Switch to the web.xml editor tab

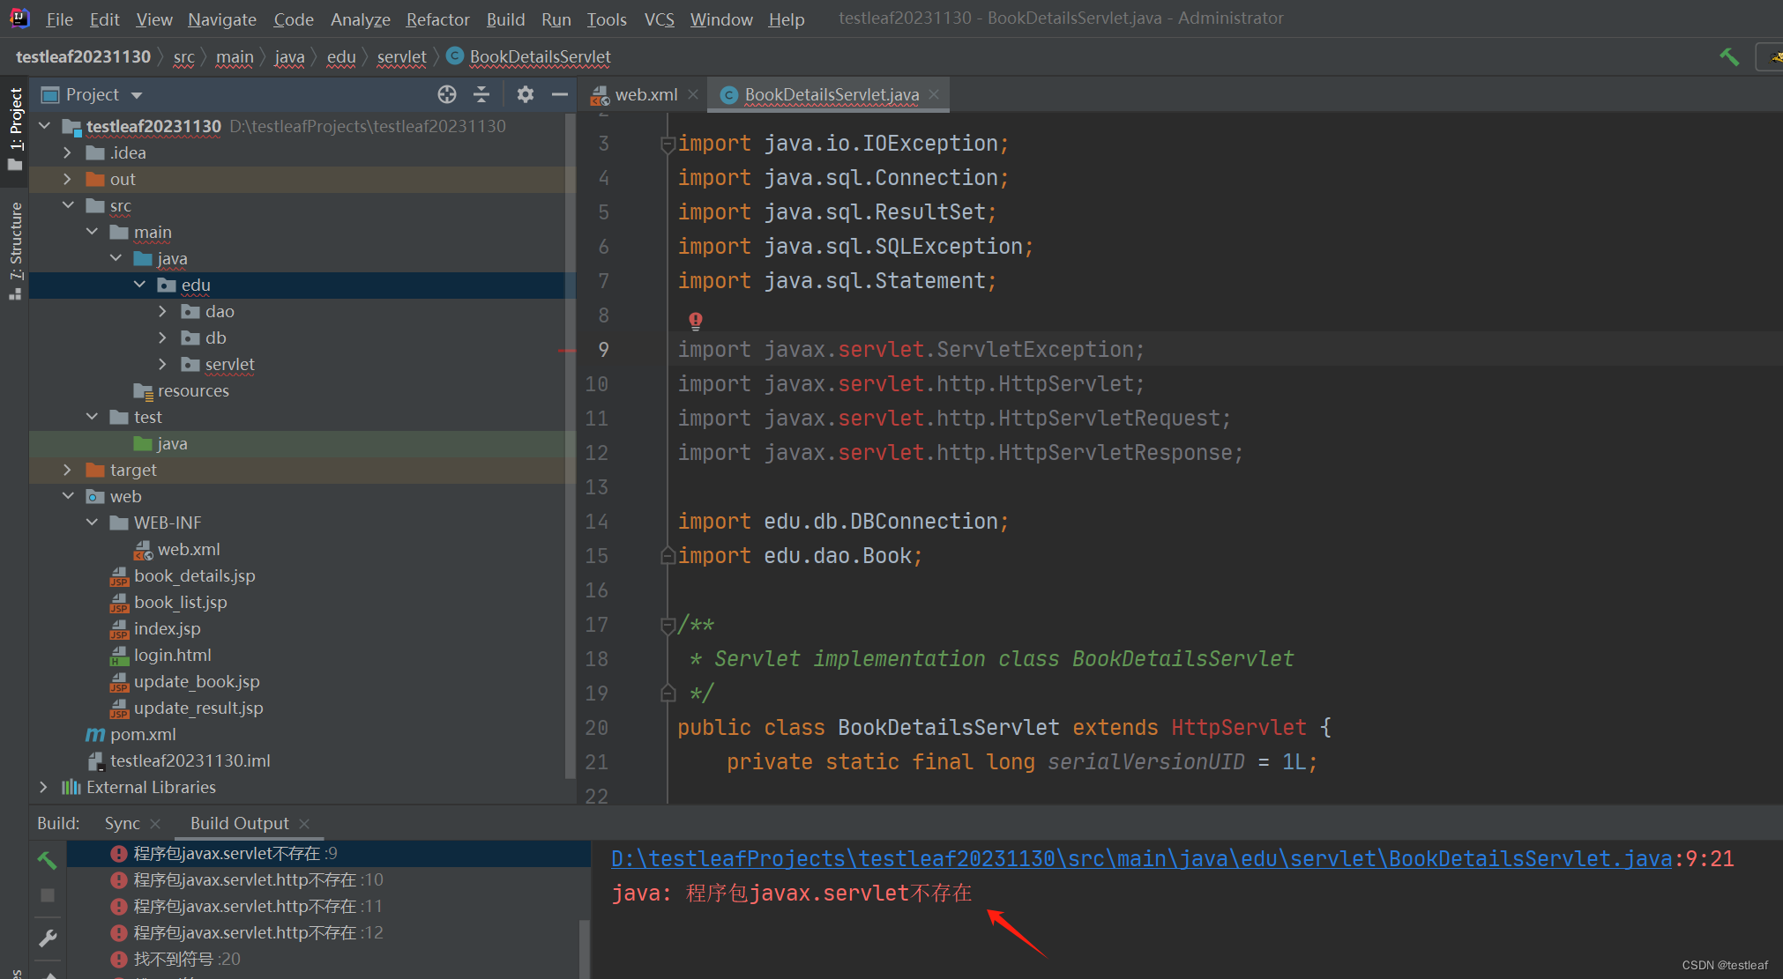(645, 94)
